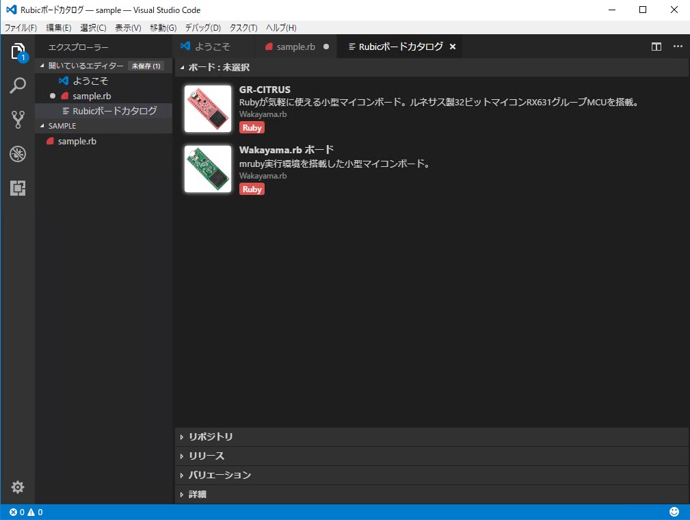Screen dimensions: 690x520
Task: Select sample.rb in open editors list
Action: tap(104, 96)
